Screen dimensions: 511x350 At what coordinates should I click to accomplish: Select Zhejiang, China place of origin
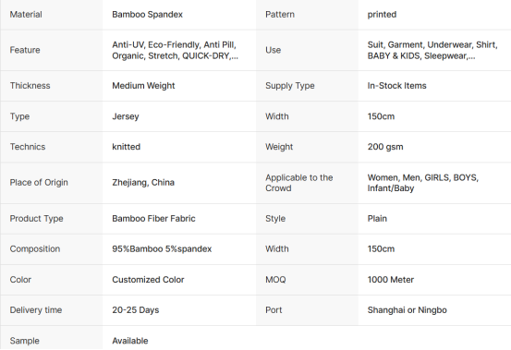click(143, 183)
